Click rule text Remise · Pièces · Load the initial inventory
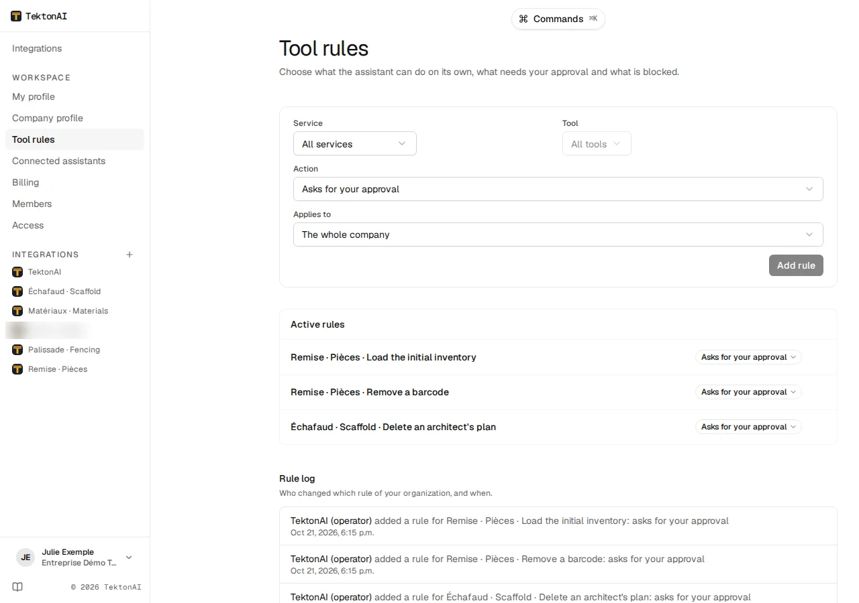This screenshot has height=603, width=859. [x=383, y=357]
